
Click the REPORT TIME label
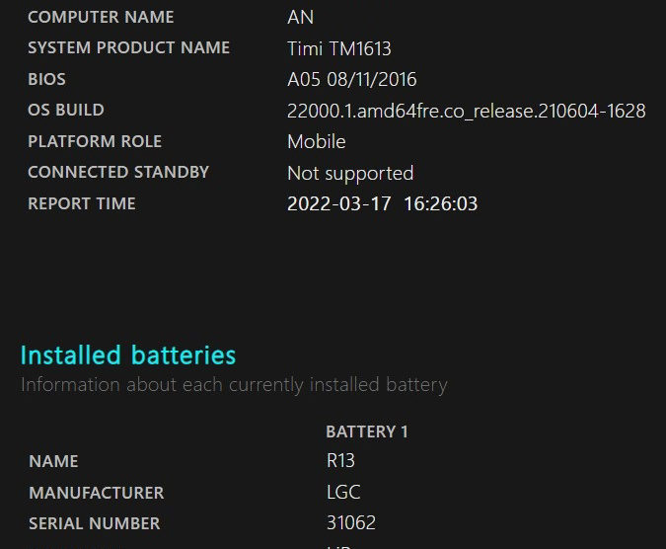[x=82, y=203]
